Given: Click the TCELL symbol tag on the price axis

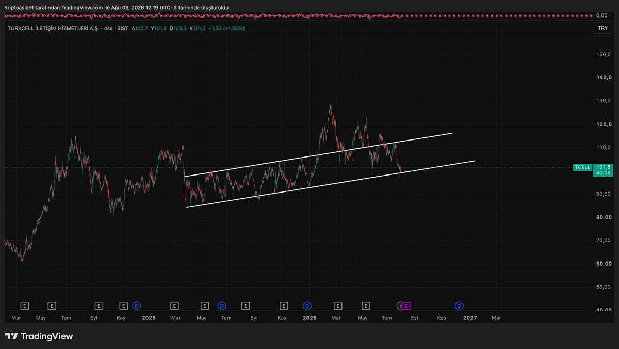Looking at the screenshot, I should tap(582, 167).
